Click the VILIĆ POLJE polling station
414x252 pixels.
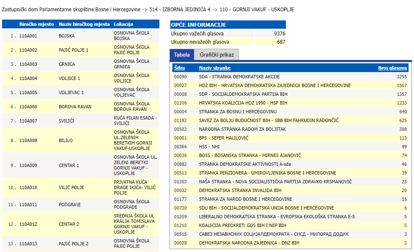[71, 187]
